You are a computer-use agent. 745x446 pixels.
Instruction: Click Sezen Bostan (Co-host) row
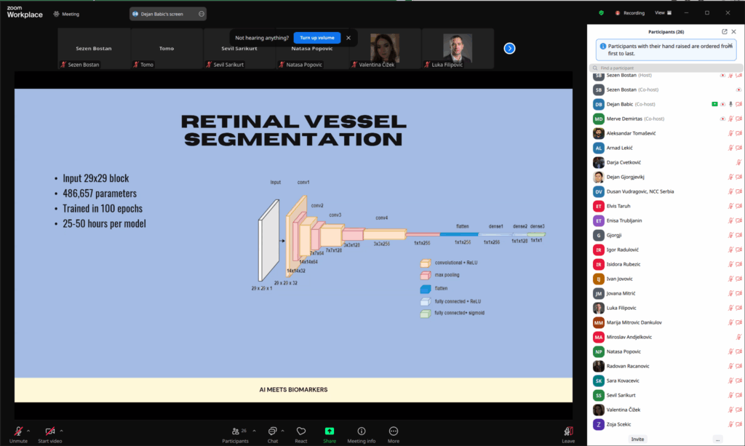click(x=666, y=89)
